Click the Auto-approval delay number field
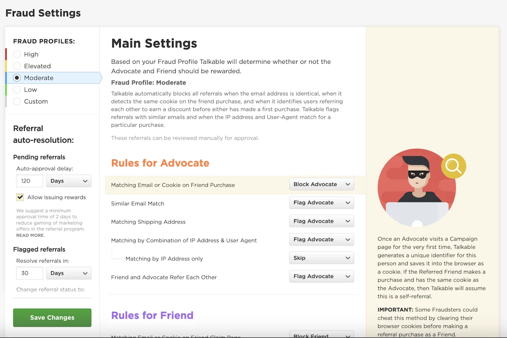The width and height of the screenshot is (507, 338). tap(30, 181)
